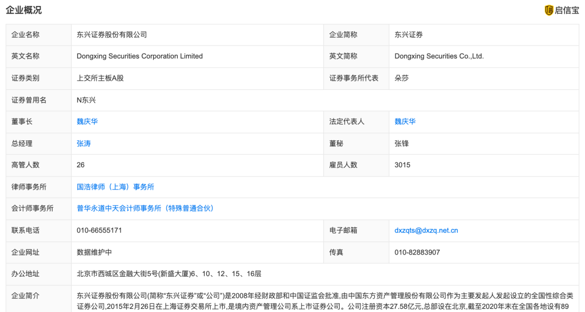Click the 联系电话 label cell
The image size is (585, 312).
coord(38,231)
